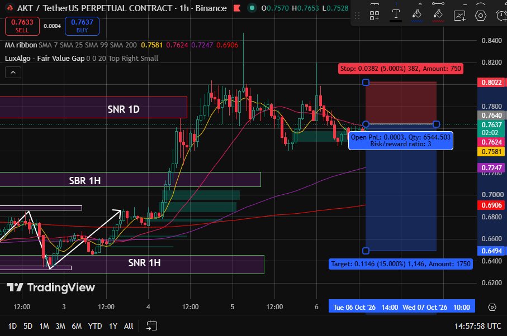
Task: Click the 0.8022 stop price label on scale
Action: [x=491, y=82]
